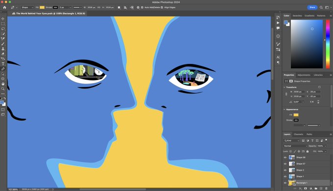Open the stroke type dropdown in Appearance
Image resolution: width=333 pixels, height=191 pixels.
pyautogui.click(x=314, y=126)
